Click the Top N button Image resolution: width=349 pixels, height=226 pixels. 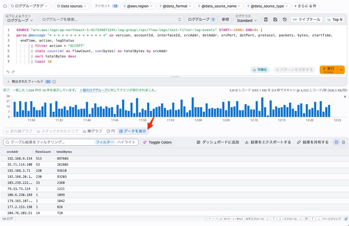click(x=335, y=19)
